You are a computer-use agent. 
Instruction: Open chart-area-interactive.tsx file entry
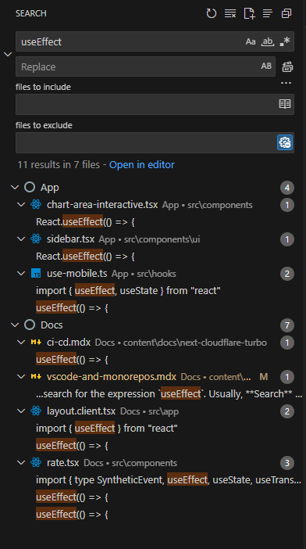102,204
